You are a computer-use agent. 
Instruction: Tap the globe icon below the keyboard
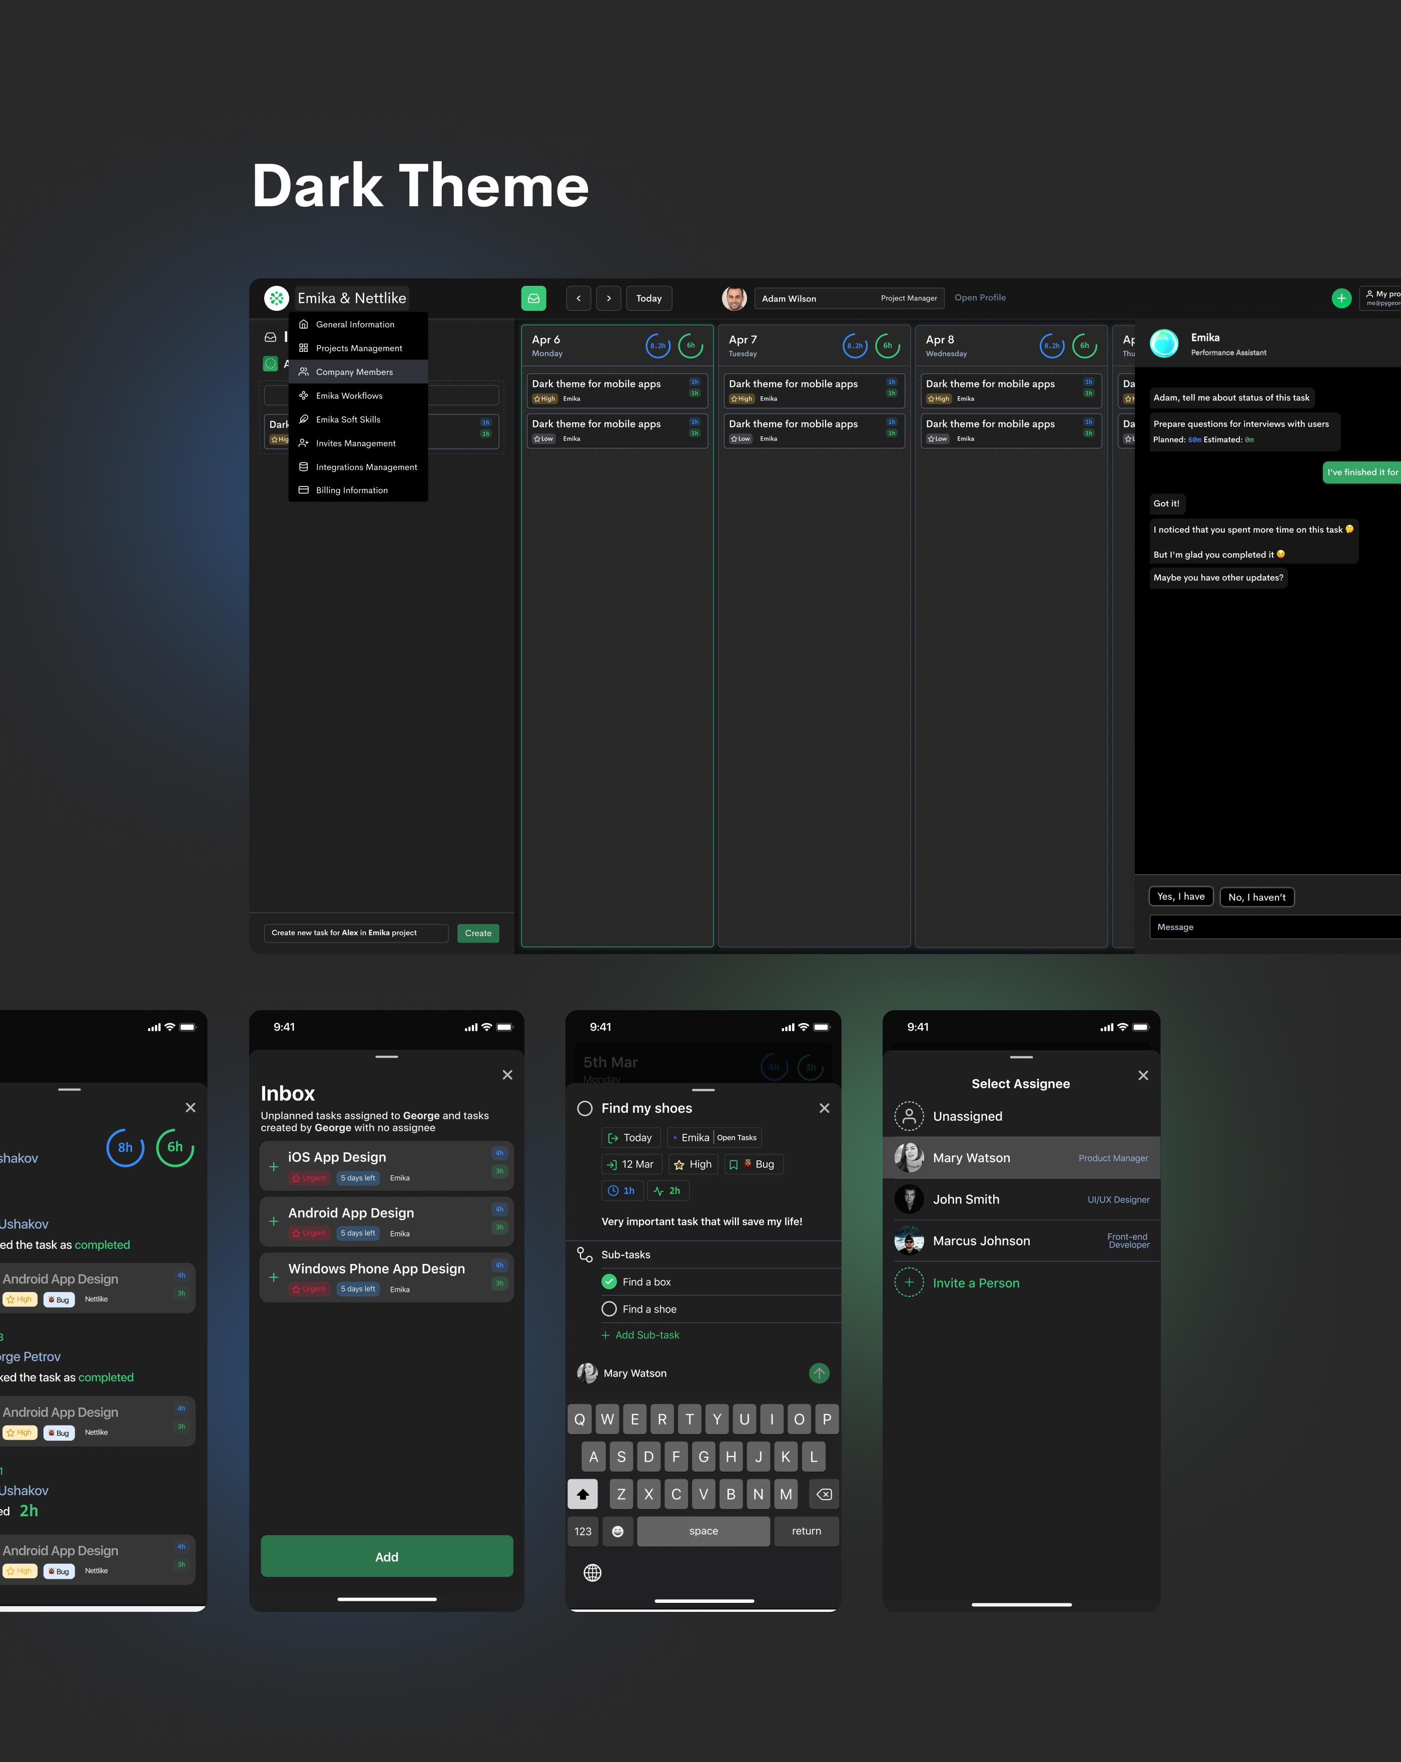pyautogui.click(x=592, y=1572)
